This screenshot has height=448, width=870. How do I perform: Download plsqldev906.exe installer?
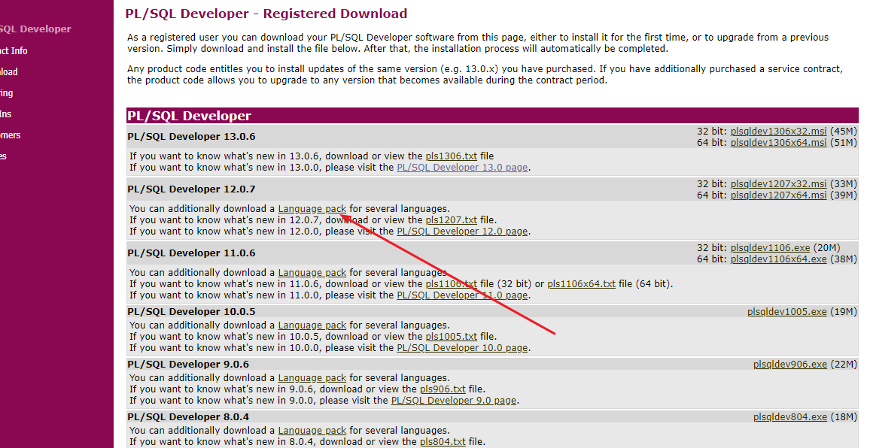790,365
